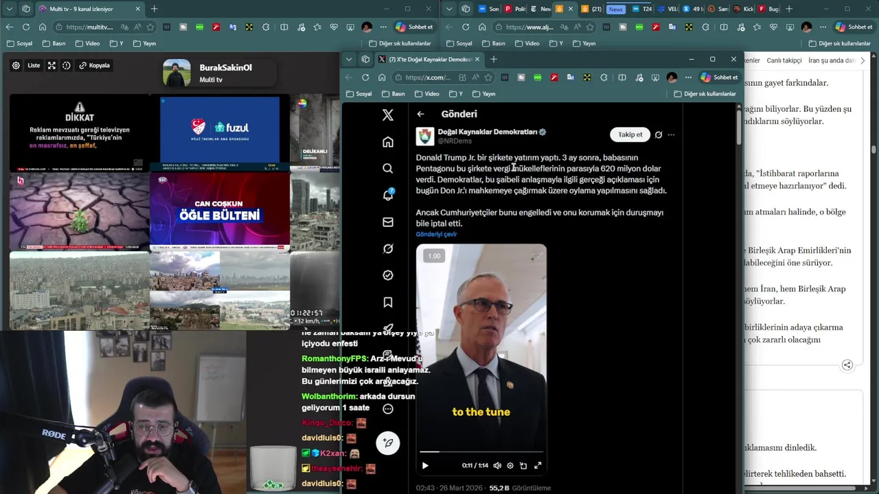Viewport: 879px width, 494px height.
Task: Open workspaces icon in X window tab bar
Action: pos(365,59)
